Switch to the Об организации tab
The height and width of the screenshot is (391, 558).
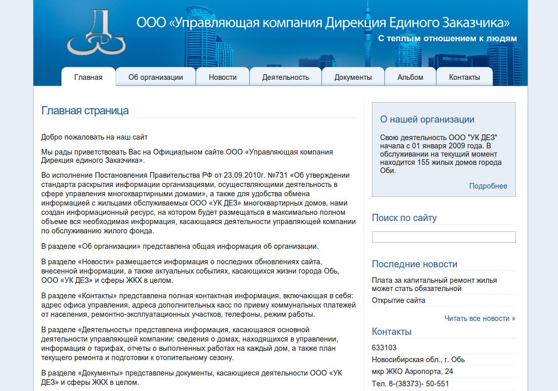(156, 77)
